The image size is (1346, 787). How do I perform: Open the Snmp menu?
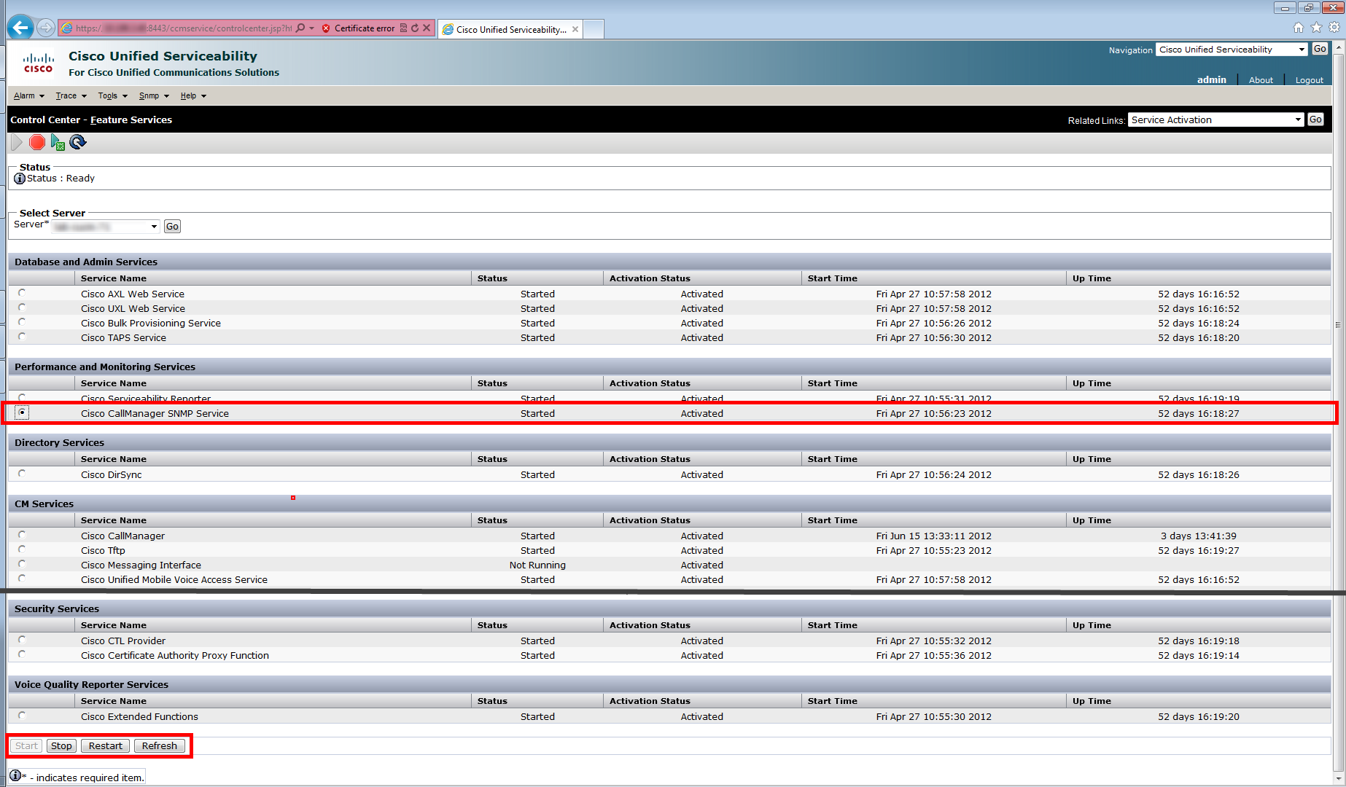(x=154, y=95)
